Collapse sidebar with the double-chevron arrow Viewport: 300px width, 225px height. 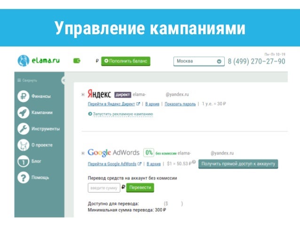click(x=63, y=80)
